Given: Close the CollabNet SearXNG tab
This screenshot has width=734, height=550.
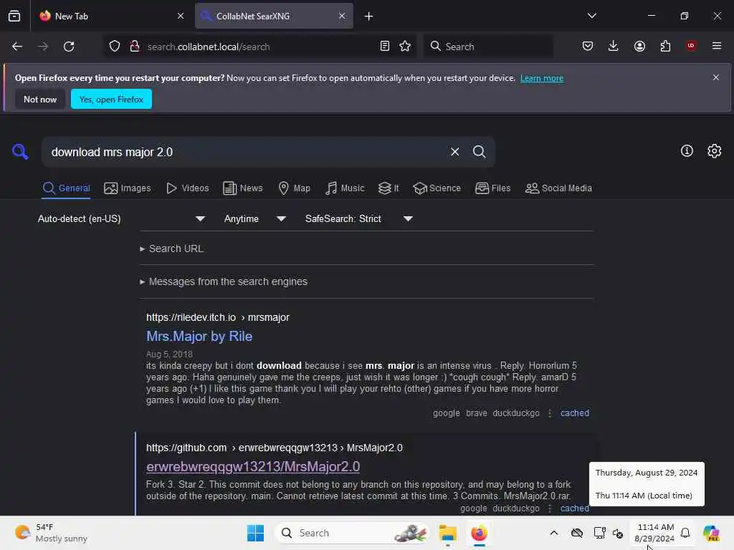Looking at the screenshot, I should 342,16.
